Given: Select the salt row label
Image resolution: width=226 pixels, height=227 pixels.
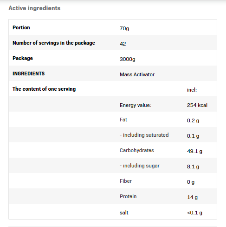Looking at the screenshot, I should (x=124, y=213).
